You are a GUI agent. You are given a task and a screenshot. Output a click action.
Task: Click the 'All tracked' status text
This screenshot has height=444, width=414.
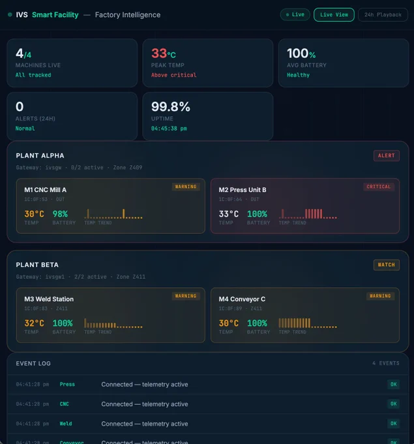[x=33, y=75]
